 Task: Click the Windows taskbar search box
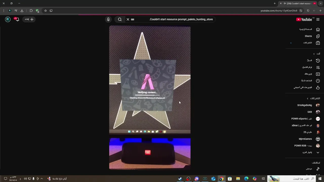[292, 179]
